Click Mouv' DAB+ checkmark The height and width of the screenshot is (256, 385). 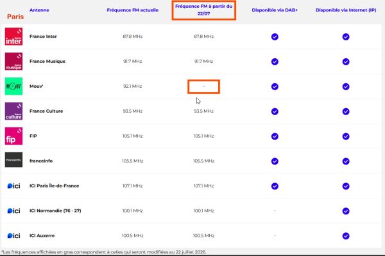coord(275,86)
